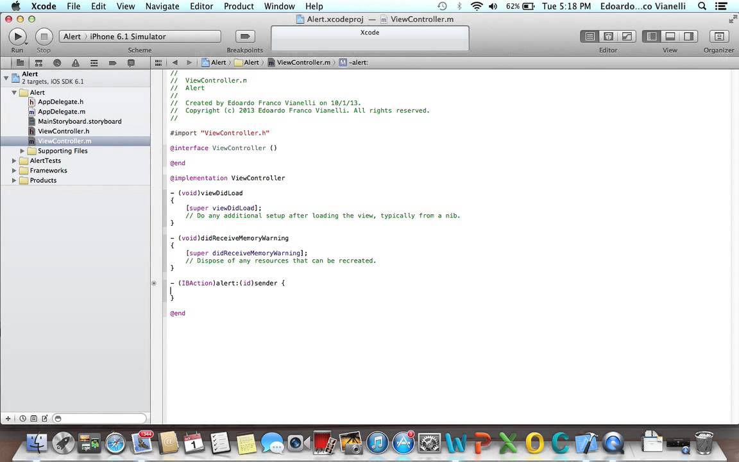The image size is (739, 462).
Task: Click the Run button
Action: 17,37
